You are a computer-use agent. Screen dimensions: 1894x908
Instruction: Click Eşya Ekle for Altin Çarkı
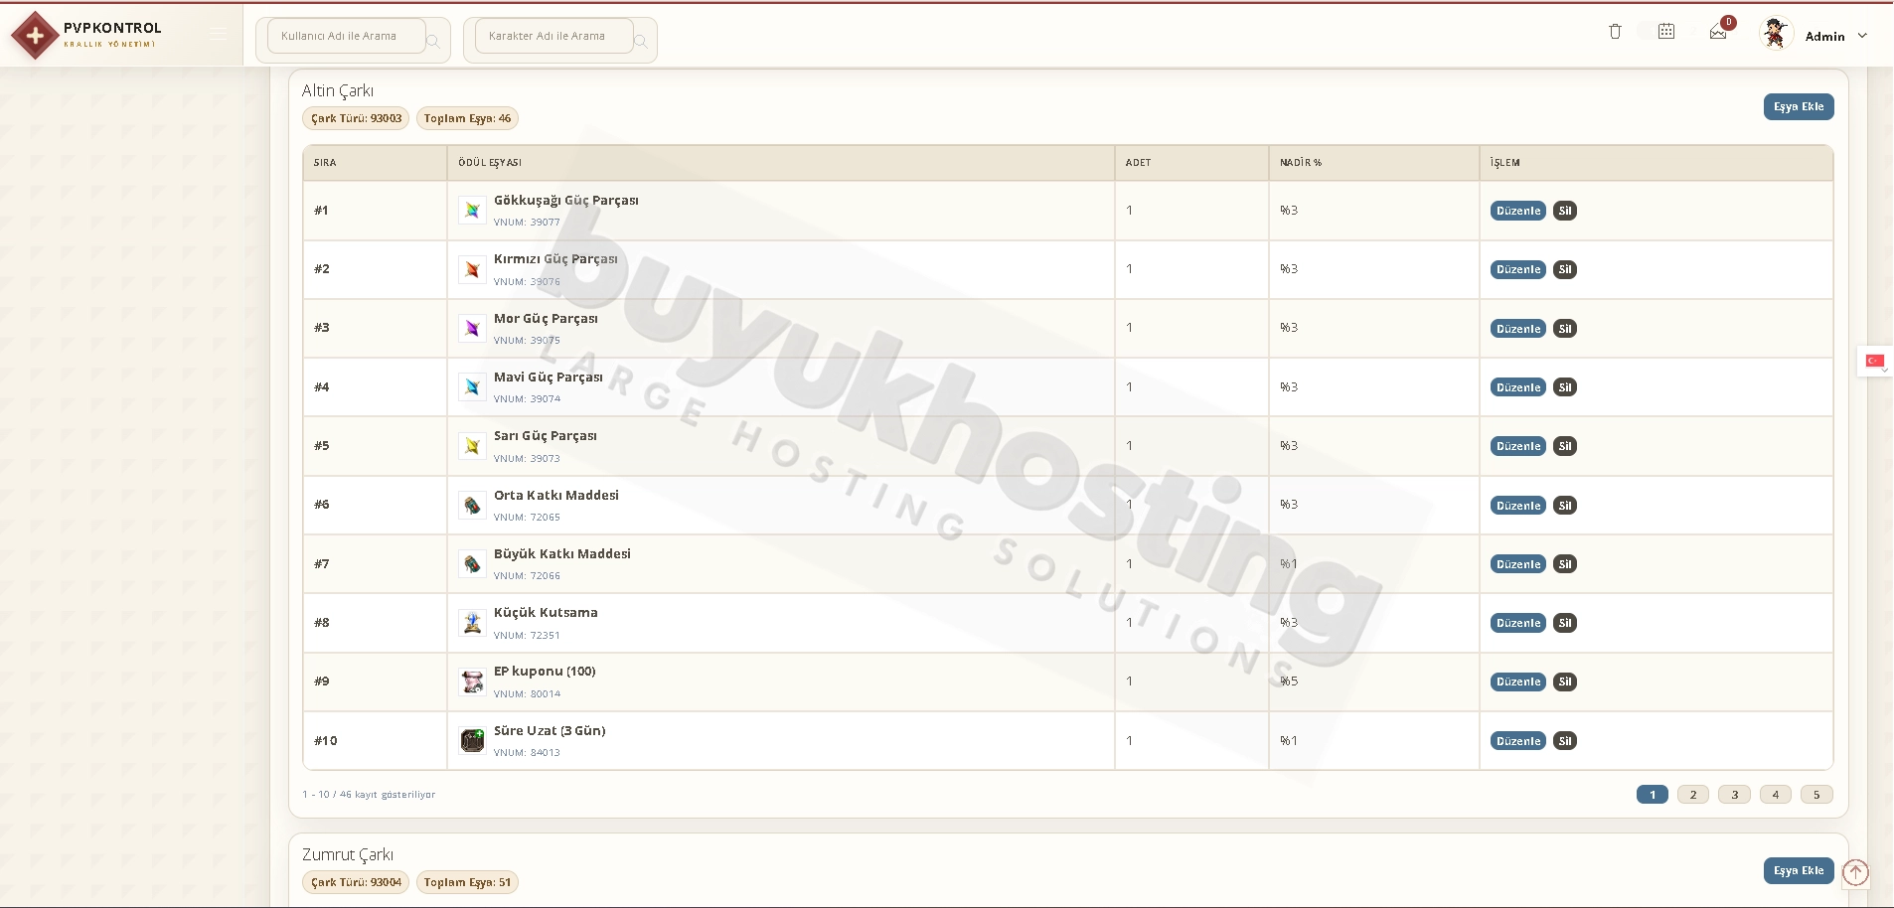[x=1799, y=106]
